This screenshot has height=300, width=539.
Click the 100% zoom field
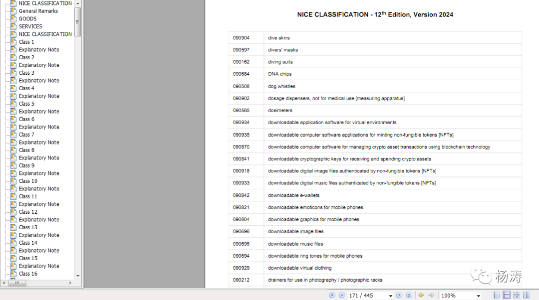[x=457, y=296]
